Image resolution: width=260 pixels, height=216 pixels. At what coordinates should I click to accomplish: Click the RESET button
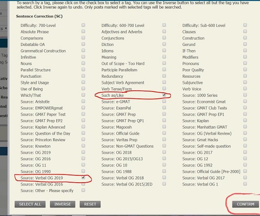pos(90,204)
